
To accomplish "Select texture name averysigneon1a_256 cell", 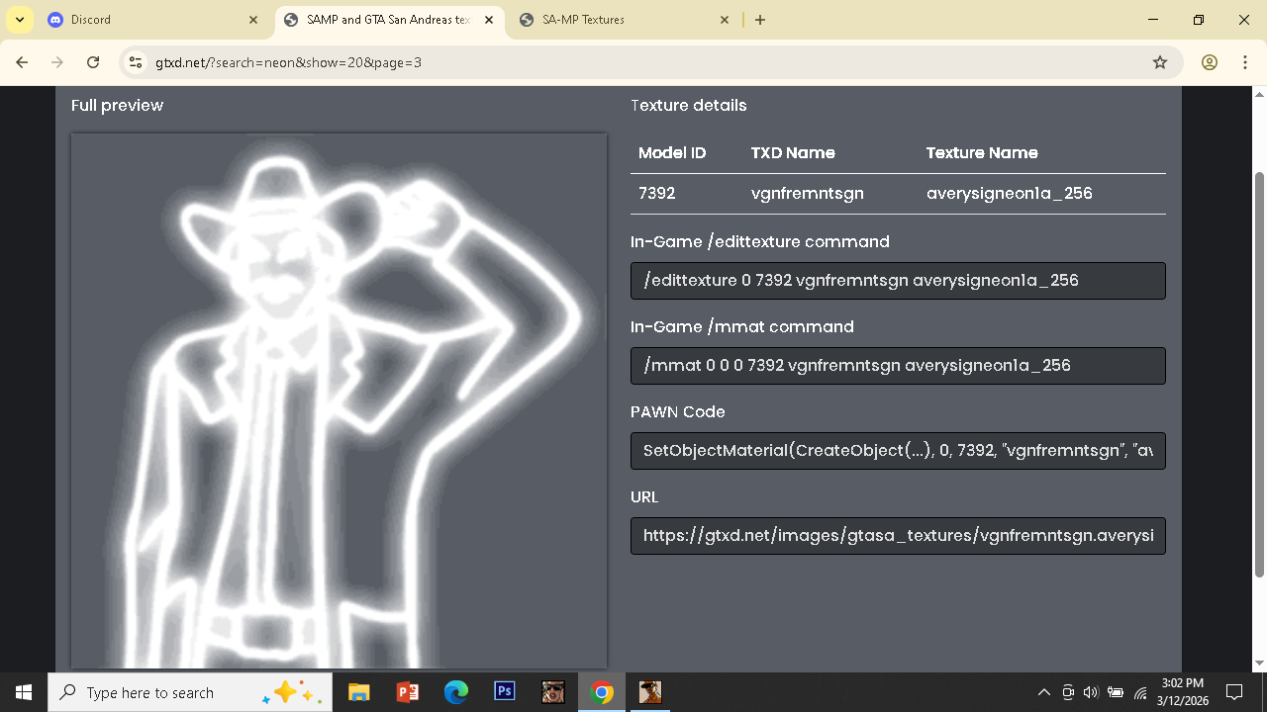I will 1010,194.
